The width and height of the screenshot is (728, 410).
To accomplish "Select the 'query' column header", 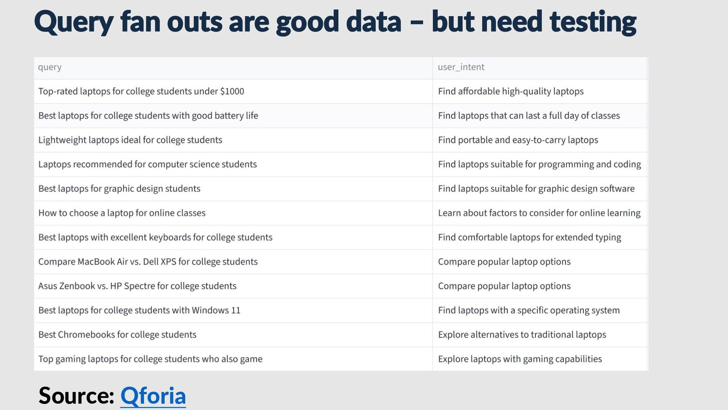I will 233,68.
